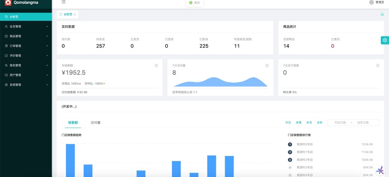
Task: Click the sidebar collapse hamburger icon
Action: (64, 2)
